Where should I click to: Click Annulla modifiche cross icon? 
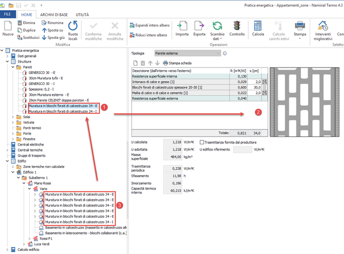pos(115,26)
